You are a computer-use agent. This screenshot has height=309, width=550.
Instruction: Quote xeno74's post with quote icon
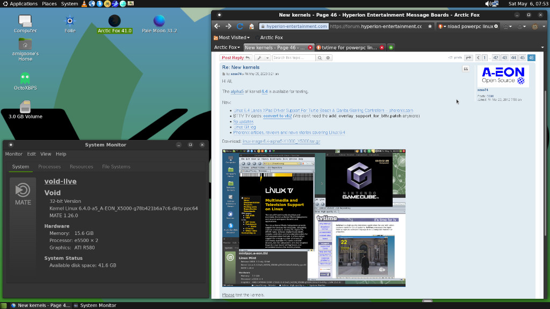pos(466,69)
